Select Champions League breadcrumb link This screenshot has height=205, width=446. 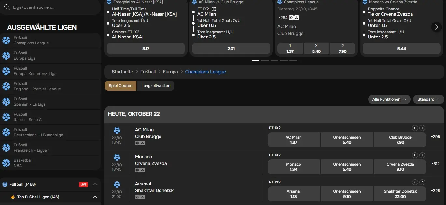coord(205,72)
